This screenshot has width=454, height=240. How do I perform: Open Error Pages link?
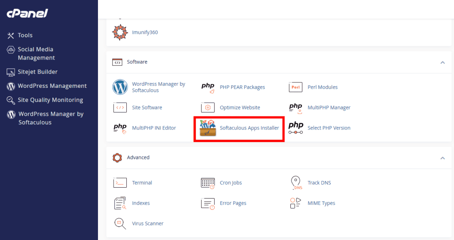tap(233, 203)
